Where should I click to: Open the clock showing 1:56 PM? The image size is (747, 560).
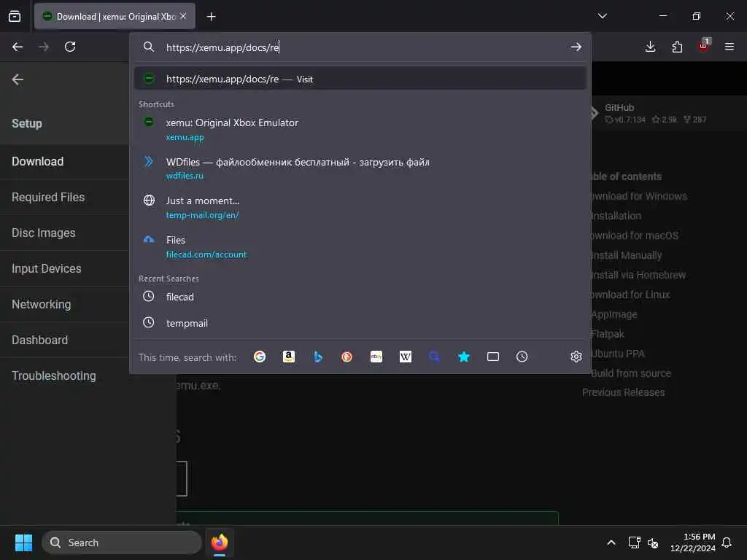coord(693,542)
